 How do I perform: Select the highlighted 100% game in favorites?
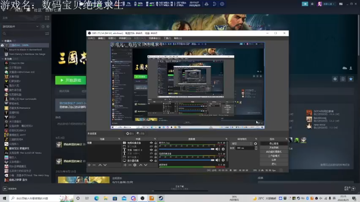pyautogui.click(x=25, y=45)
